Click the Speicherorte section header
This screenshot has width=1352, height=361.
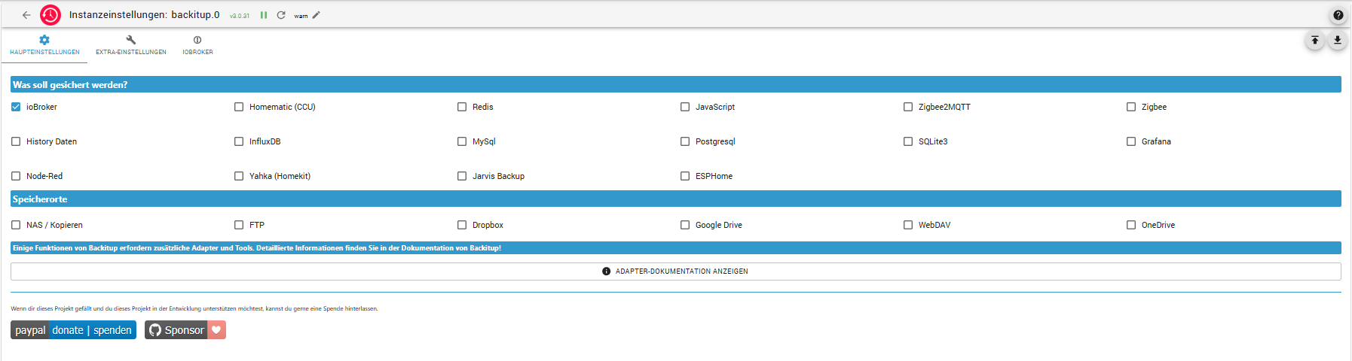pos(676,199)
